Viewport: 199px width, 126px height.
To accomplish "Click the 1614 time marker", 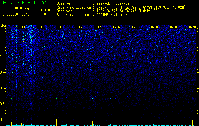I will coord(78,27).
